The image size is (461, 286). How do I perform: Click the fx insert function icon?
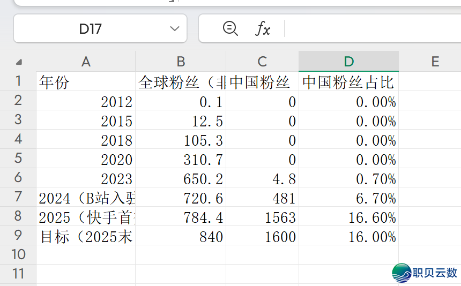(262, 28)
